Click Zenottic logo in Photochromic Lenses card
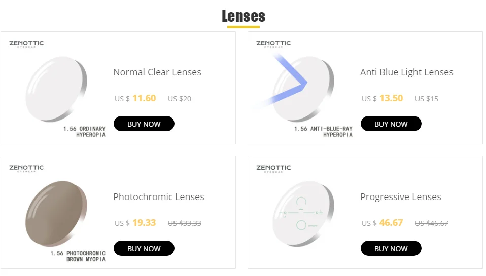The height and width of the screenshot is (276, 486). [26, 168]
